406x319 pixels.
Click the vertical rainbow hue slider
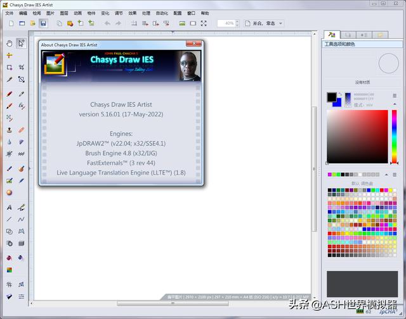(x=394, y=136)
